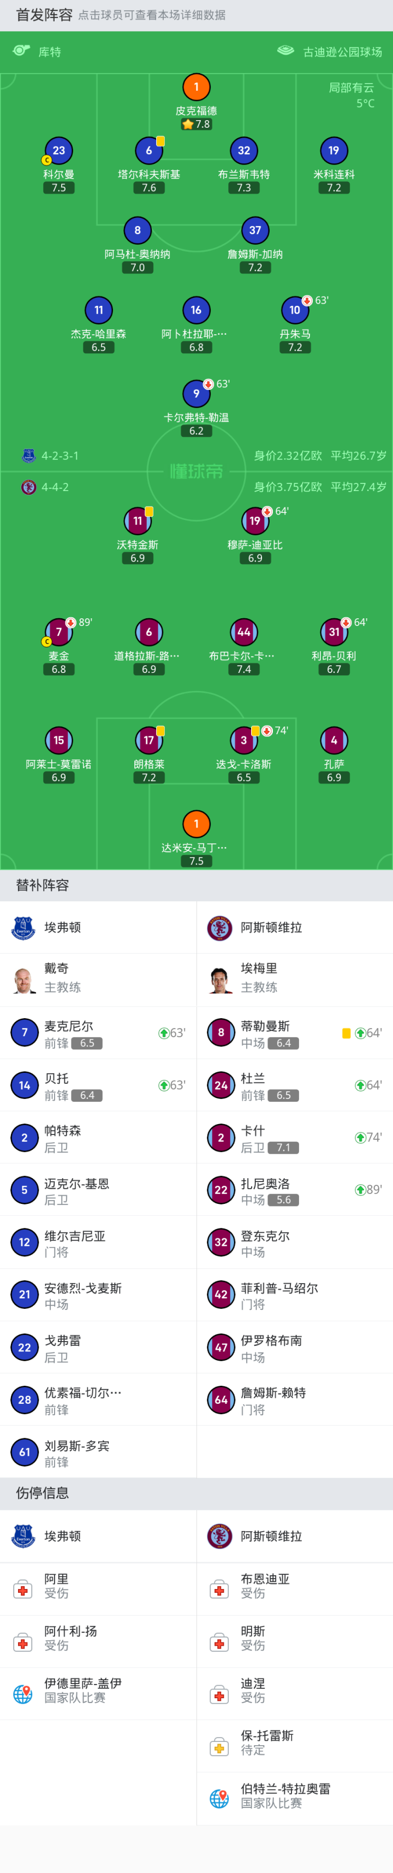
Task: Select Coleman's number 23 player badge
Action: (x=59, y=151)
